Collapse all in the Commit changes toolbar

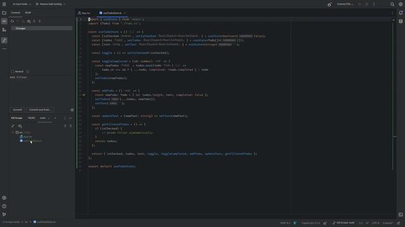[x=39, y=21]
